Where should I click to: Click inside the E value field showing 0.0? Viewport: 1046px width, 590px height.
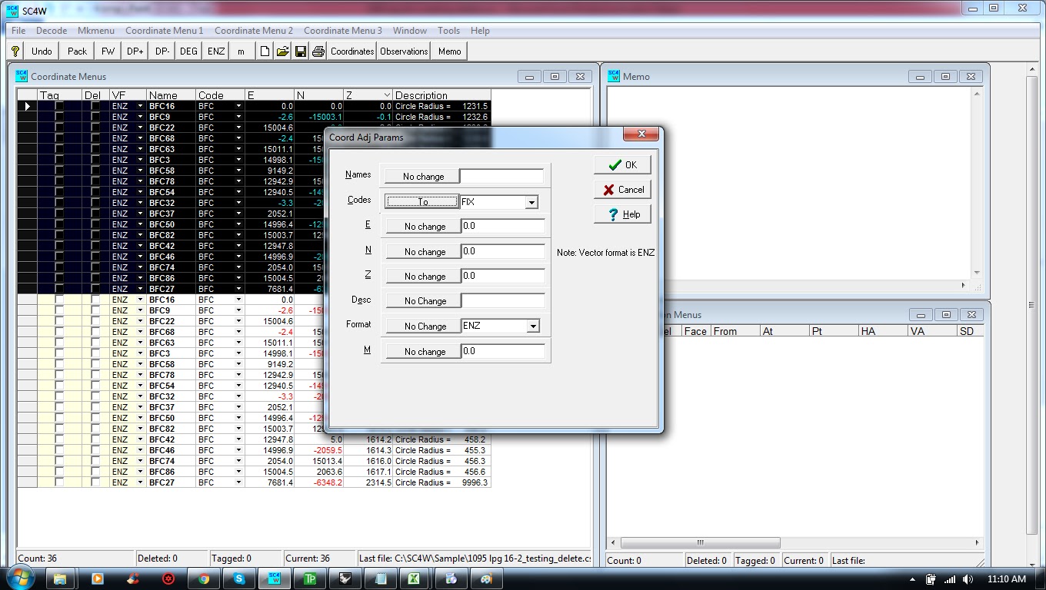coord(502,226)
